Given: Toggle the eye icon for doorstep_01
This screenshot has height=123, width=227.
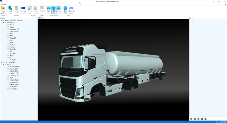Looking at the screenshot, I should 8,29.
